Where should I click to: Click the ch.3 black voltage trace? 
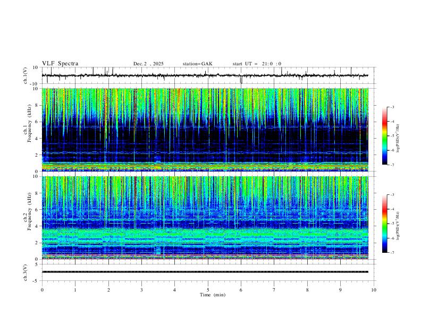(x=205, y=272)
